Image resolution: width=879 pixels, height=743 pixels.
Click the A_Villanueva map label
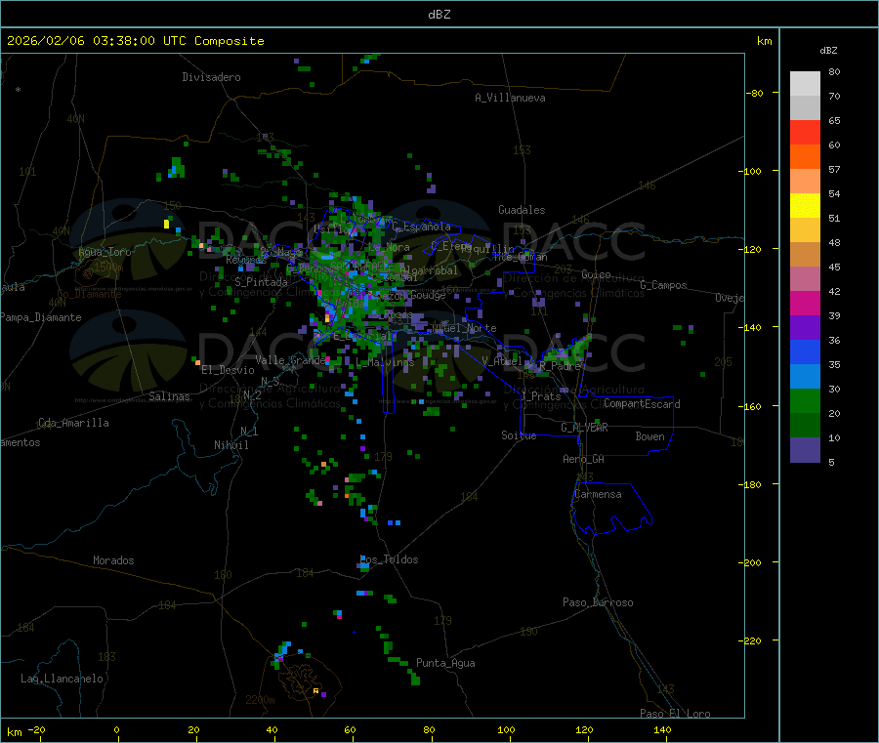click(x=510, y=98)
